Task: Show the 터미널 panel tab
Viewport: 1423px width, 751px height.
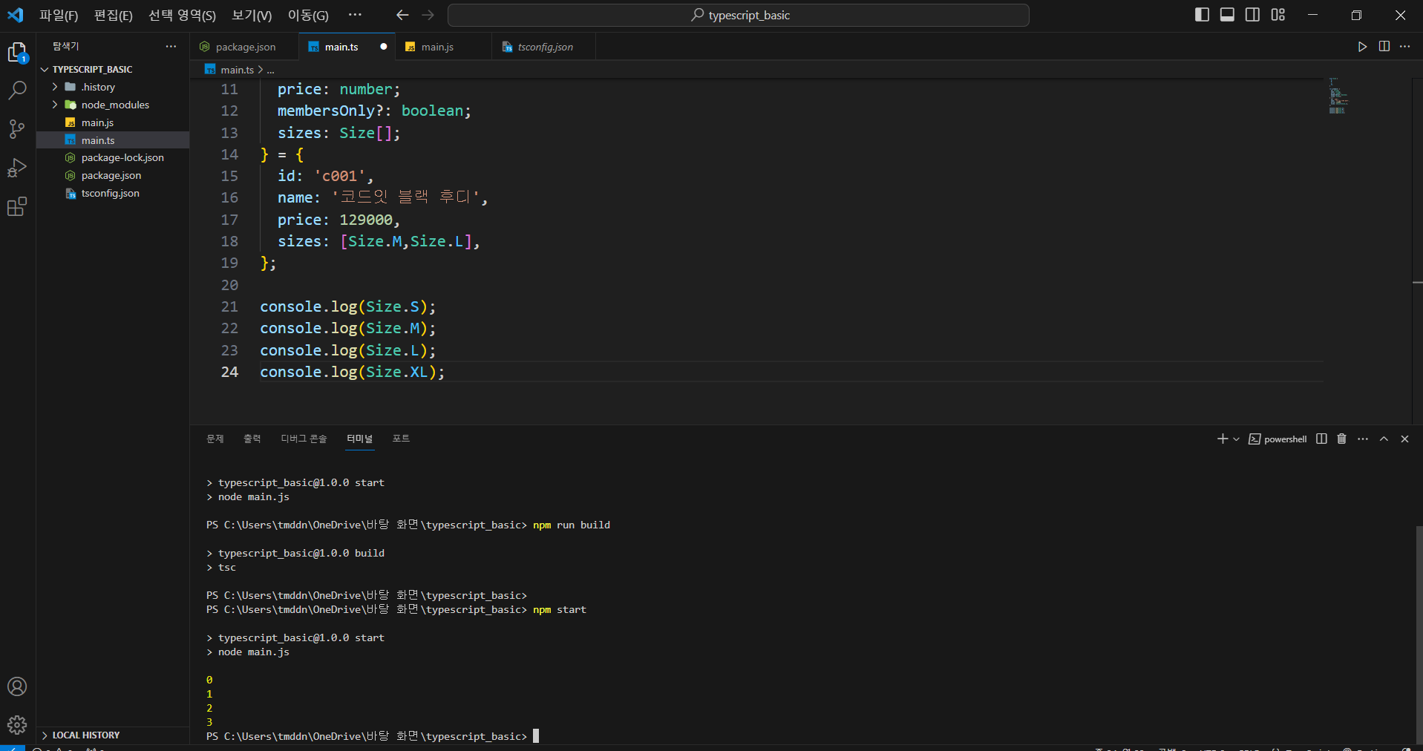Action: click(x=360, y=439)
